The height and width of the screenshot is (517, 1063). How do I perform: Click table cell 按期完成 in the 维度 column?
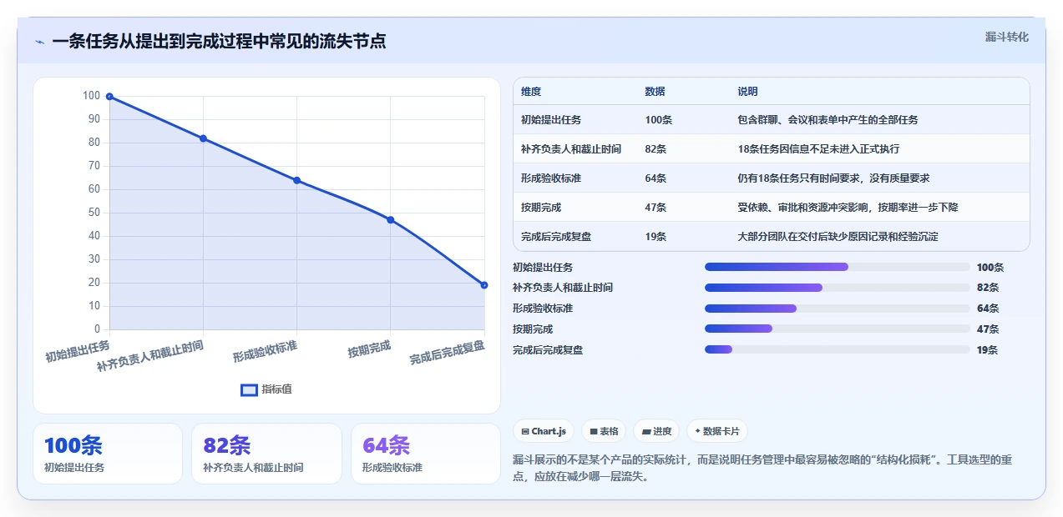point(541,208)
